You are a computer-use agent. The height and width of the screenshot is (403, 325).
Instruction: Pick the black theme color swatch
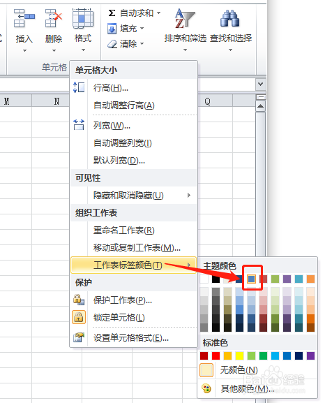216,279
